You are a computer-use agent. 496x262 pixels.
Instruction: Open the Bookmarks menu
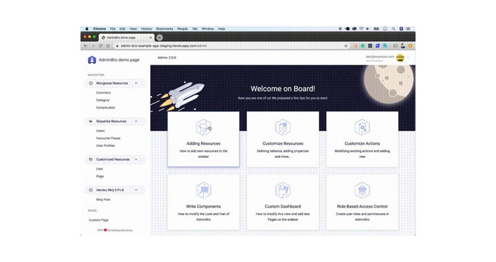click(x=164, y=28)
